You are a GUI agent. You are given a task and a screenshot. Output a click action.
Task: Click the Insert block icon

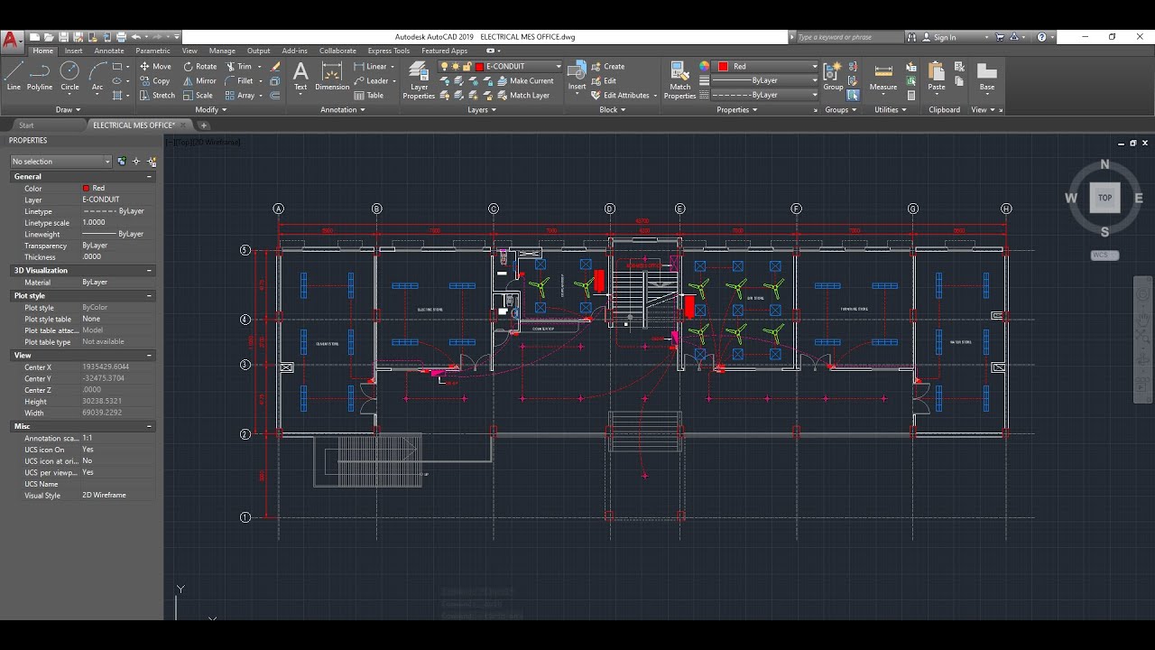click(577, 76)
